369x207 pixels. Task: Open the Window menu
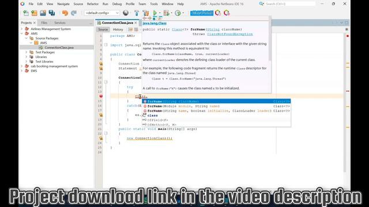(167, 4)
